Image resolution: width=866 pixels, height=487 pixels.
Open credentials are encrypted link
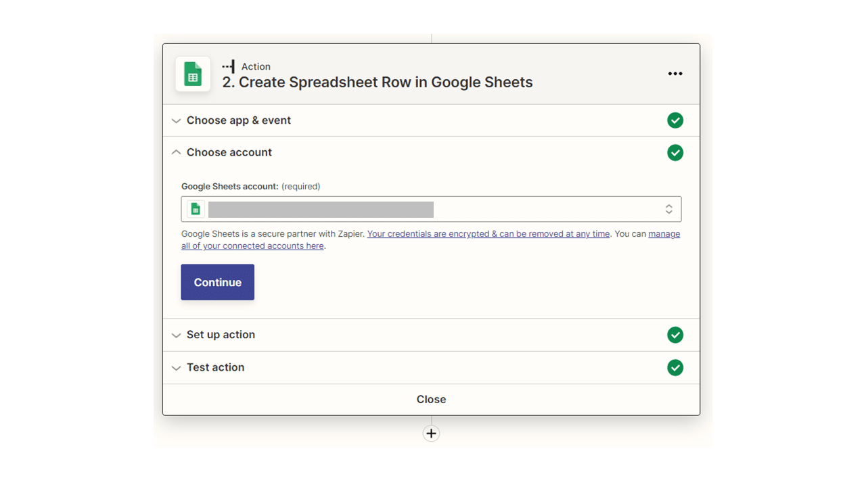[488, 234]
